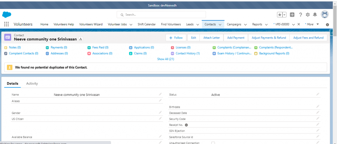Screen dimensions: 337x144
Task: Edit the Security Code field via pencil icon
Action: (318, 118)
